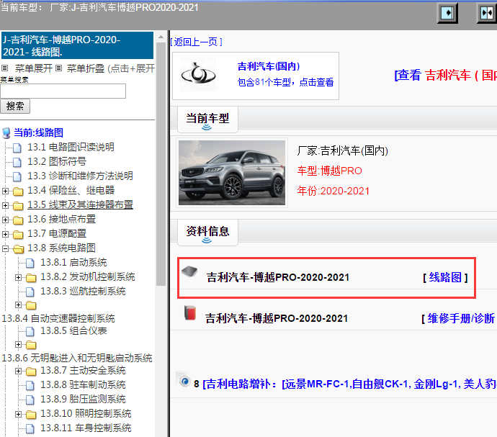This screenshot has width=497, height=437.
Task: Click the Geely logo thumbnail
Action: point(198,74)
